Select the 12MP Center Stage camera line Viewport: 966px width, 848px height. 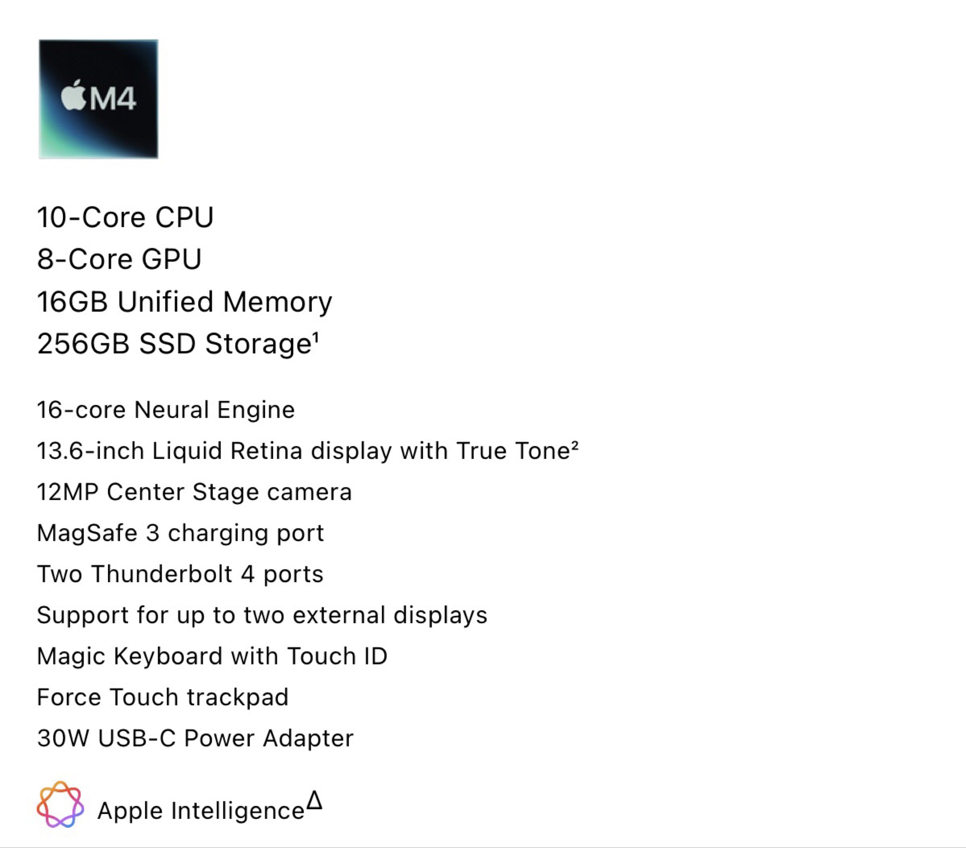pos(194,492)
